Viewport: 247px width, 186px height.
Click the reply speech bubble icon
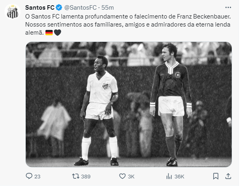29,176
